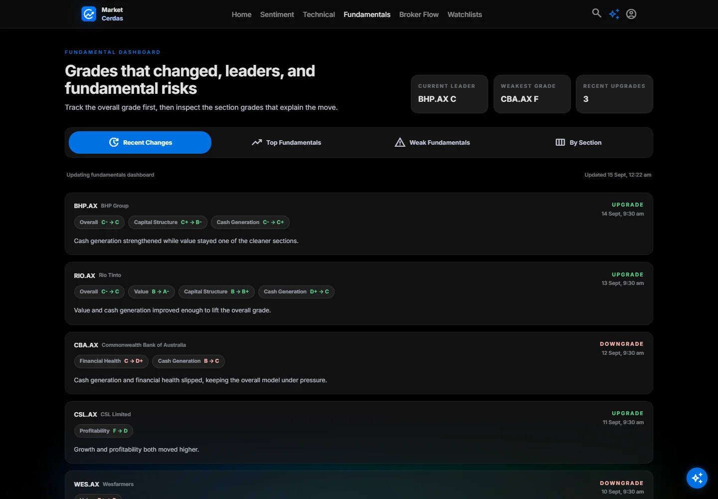The height and width of the screenshot is (499, 718).
Task: Click the Current Leader BHP.AX C card
Action: coord(449,94)
